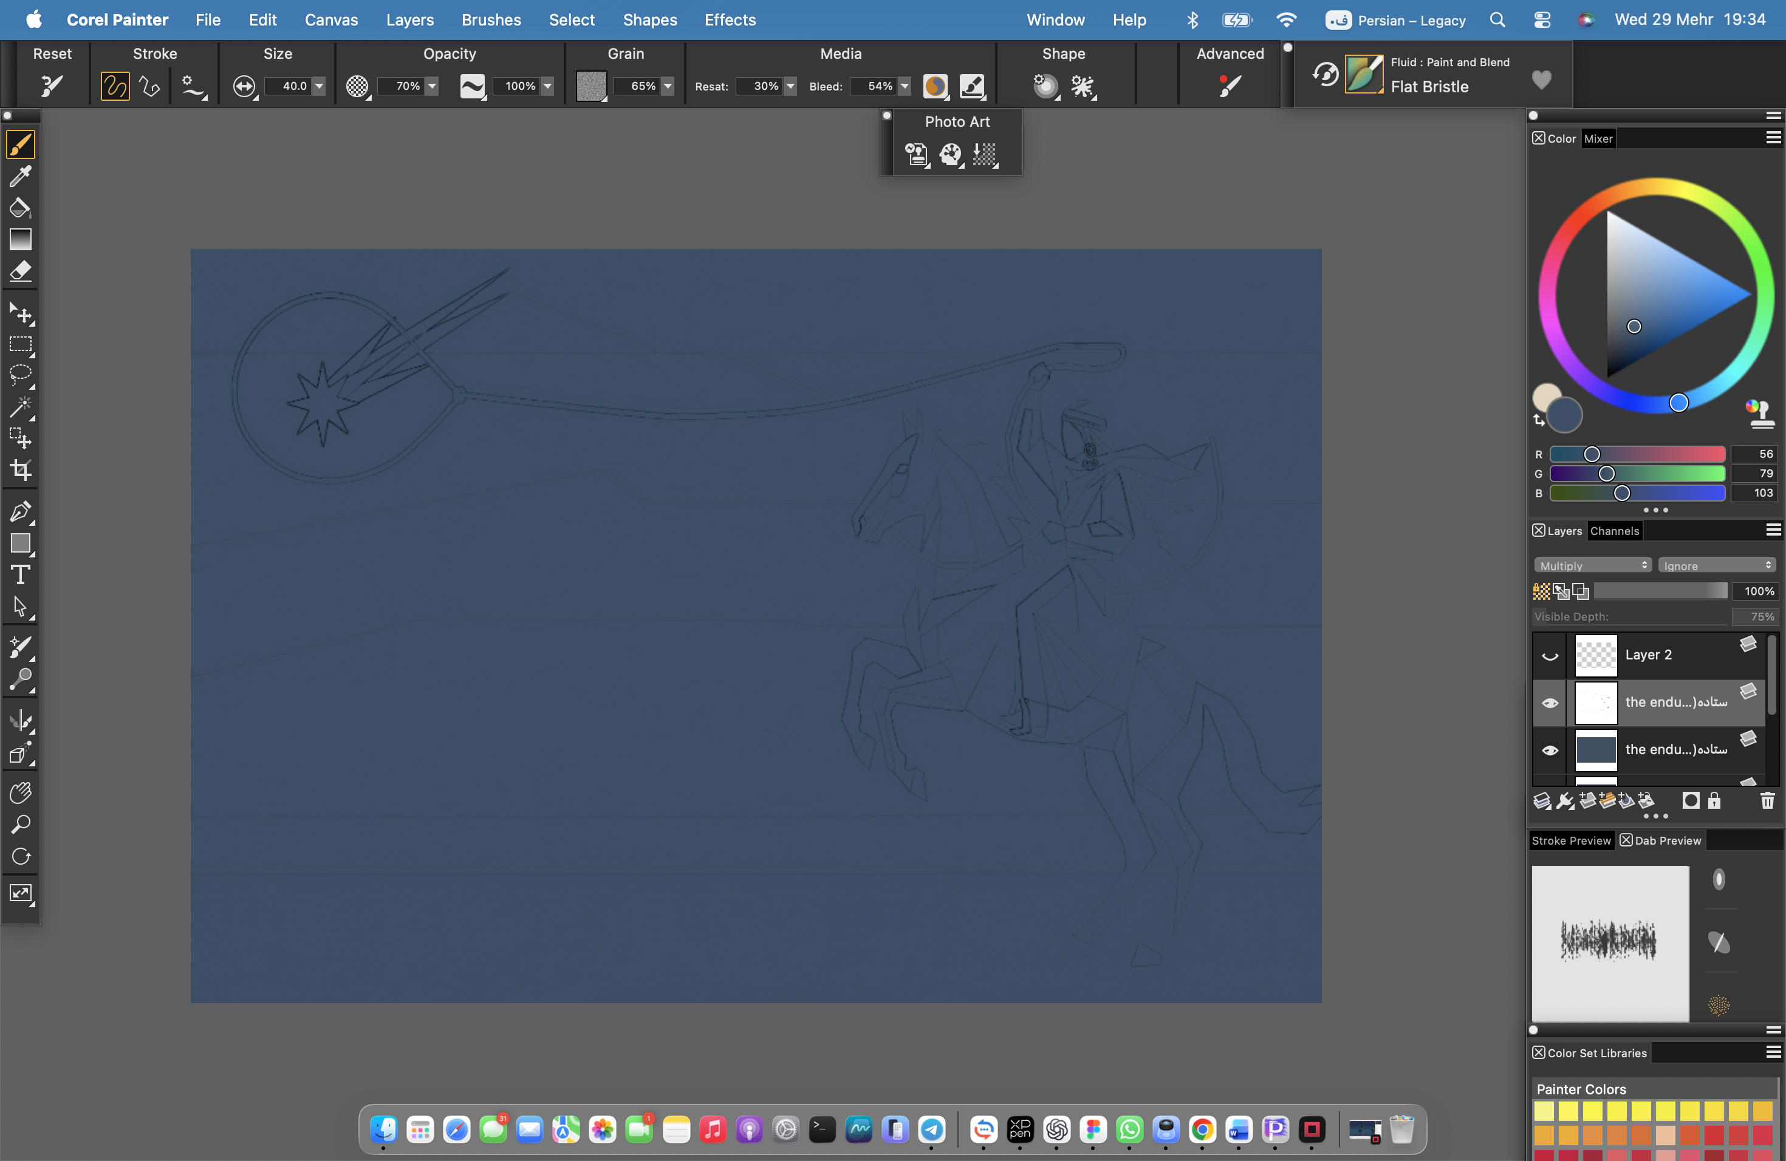Select the Crop tool
Viewport: 1786px width, 1161px height.
click(20, 470)
